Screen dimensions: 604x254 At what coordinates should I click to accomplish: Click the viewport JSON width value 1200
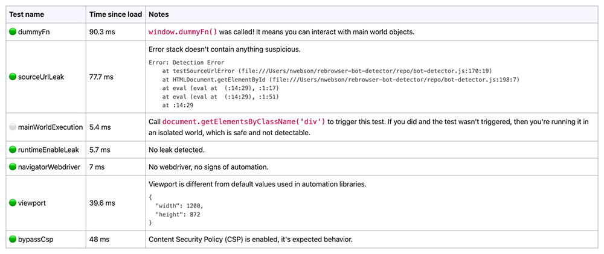[x=194, y=206]
